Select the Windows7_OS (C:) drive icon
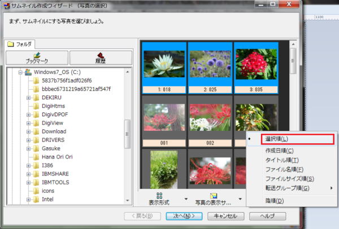 pyautogui.click(x=28, y=72)
